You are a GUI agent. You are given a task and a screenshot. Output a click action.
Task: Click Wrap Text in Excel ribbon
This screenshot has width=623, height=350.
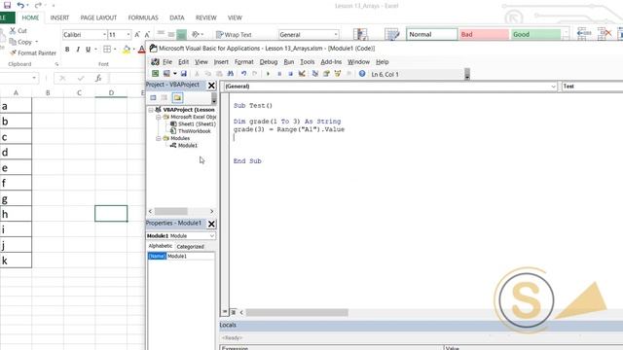(234, 35)
